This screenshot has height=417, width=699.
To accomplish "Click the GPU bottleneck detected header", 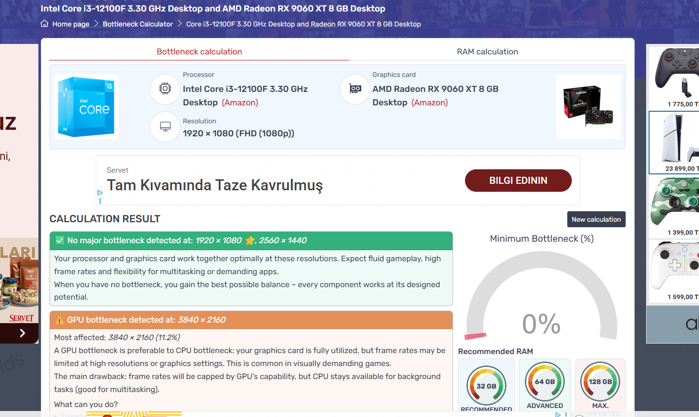I will pyautogui.click(x=251, y=320).
